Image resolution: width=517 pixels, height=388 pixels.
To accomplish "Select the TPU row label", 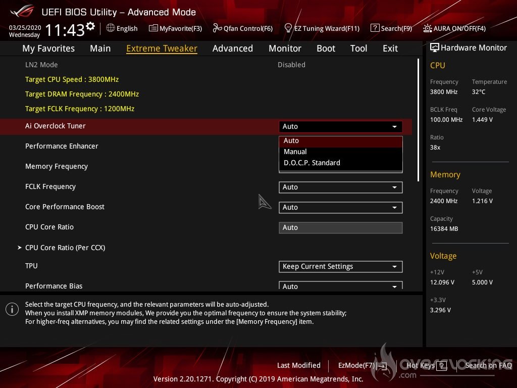I will click(x=31, y=266).
